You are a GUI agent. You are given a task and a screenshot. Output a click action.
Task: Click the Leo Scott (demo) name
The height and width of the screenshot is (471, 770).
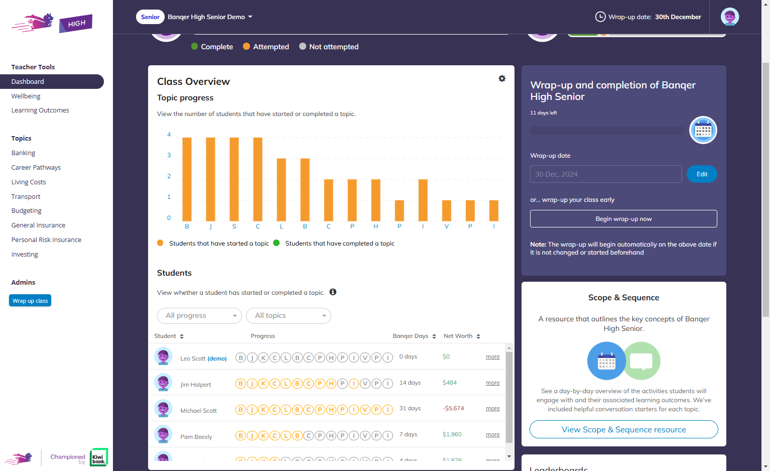click(203, 359)
